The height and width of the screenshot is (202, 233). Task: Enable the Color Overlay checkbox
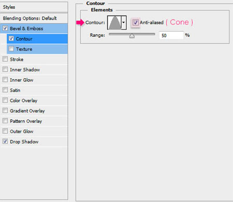tap(5, 100)
